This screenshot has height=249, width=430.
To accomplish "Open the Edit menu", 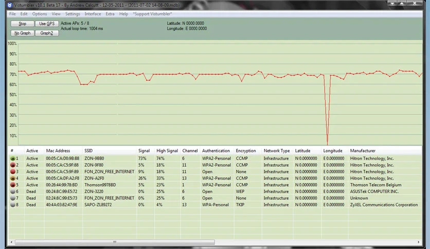I will click(x=24, y=14).
